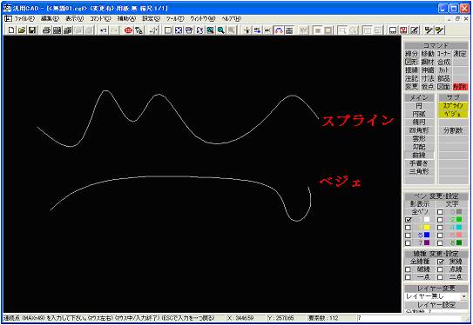Click the undo arrow toolbar icon
Screen dimensions: 473x325
(x=104, y=30)
